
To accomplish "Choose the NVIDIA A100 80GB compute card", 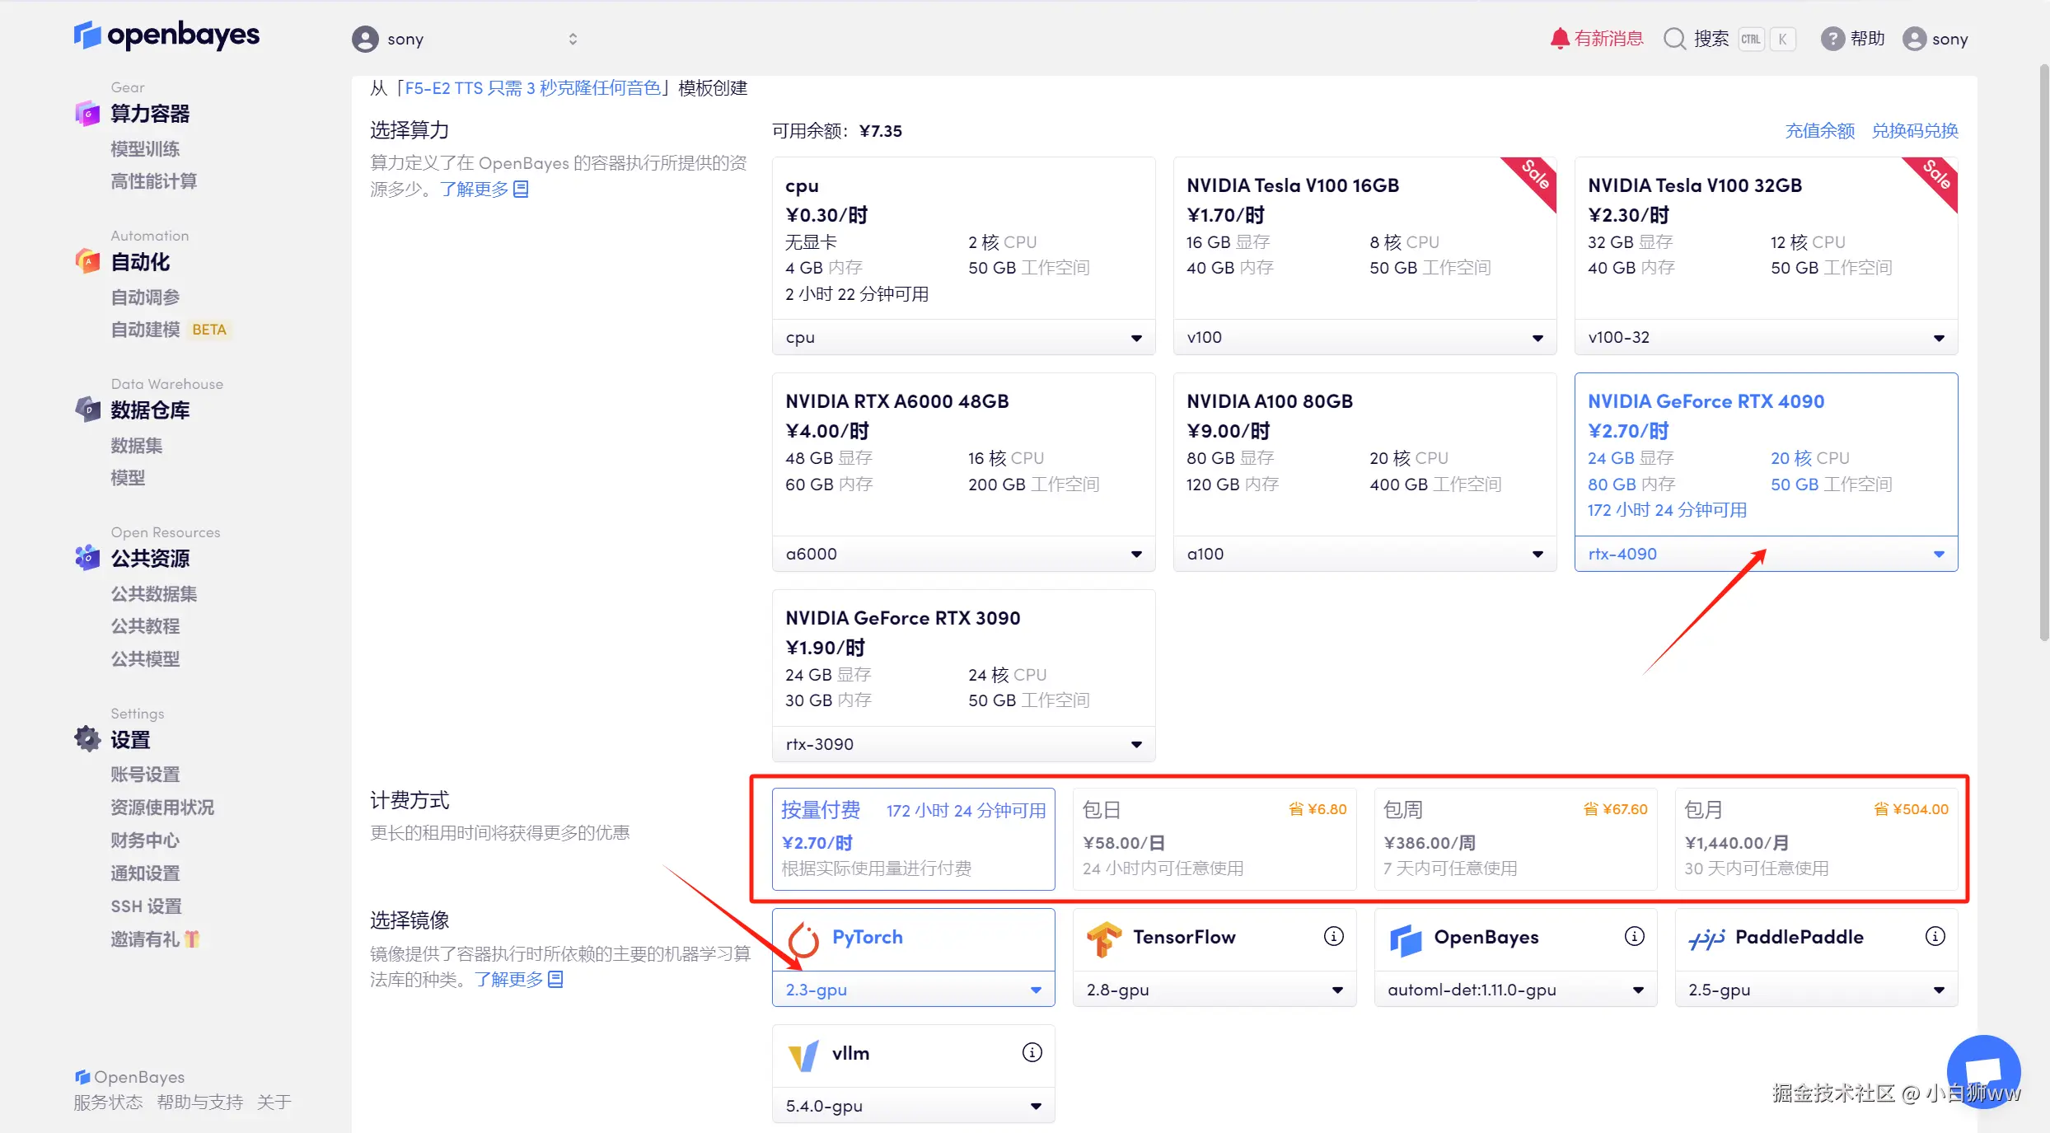I will (x=1364, y=453).
